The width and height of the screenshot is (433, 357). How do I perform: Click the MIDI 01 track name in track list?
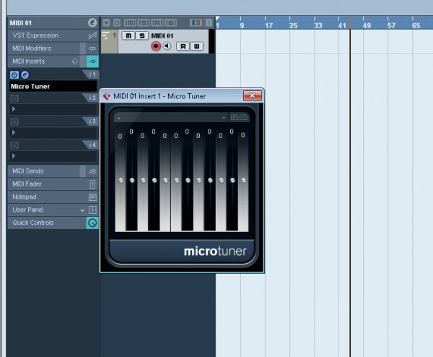click(162, 36)
